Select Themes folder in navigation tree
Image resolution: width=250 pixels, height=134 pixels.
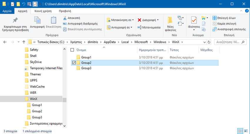click(x=35, y=74)
